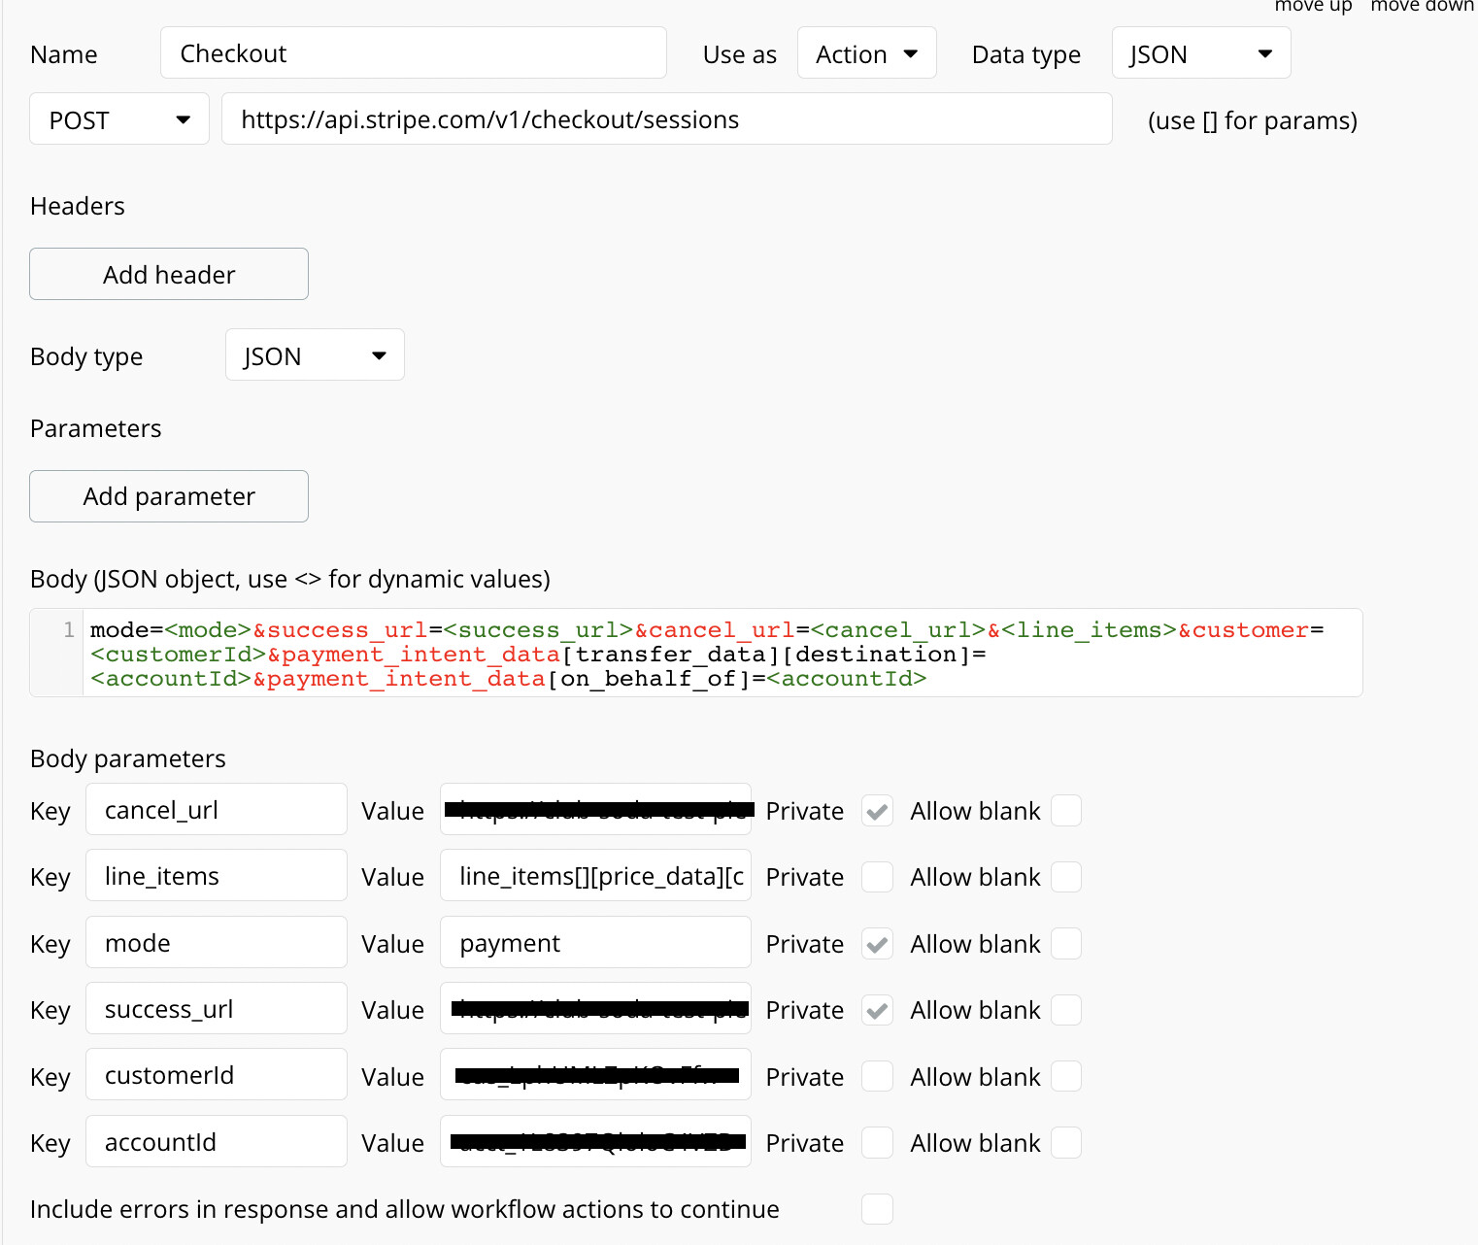Edit the line_items value field
The image size is (1478, 1245).
[x=594, y=875]
